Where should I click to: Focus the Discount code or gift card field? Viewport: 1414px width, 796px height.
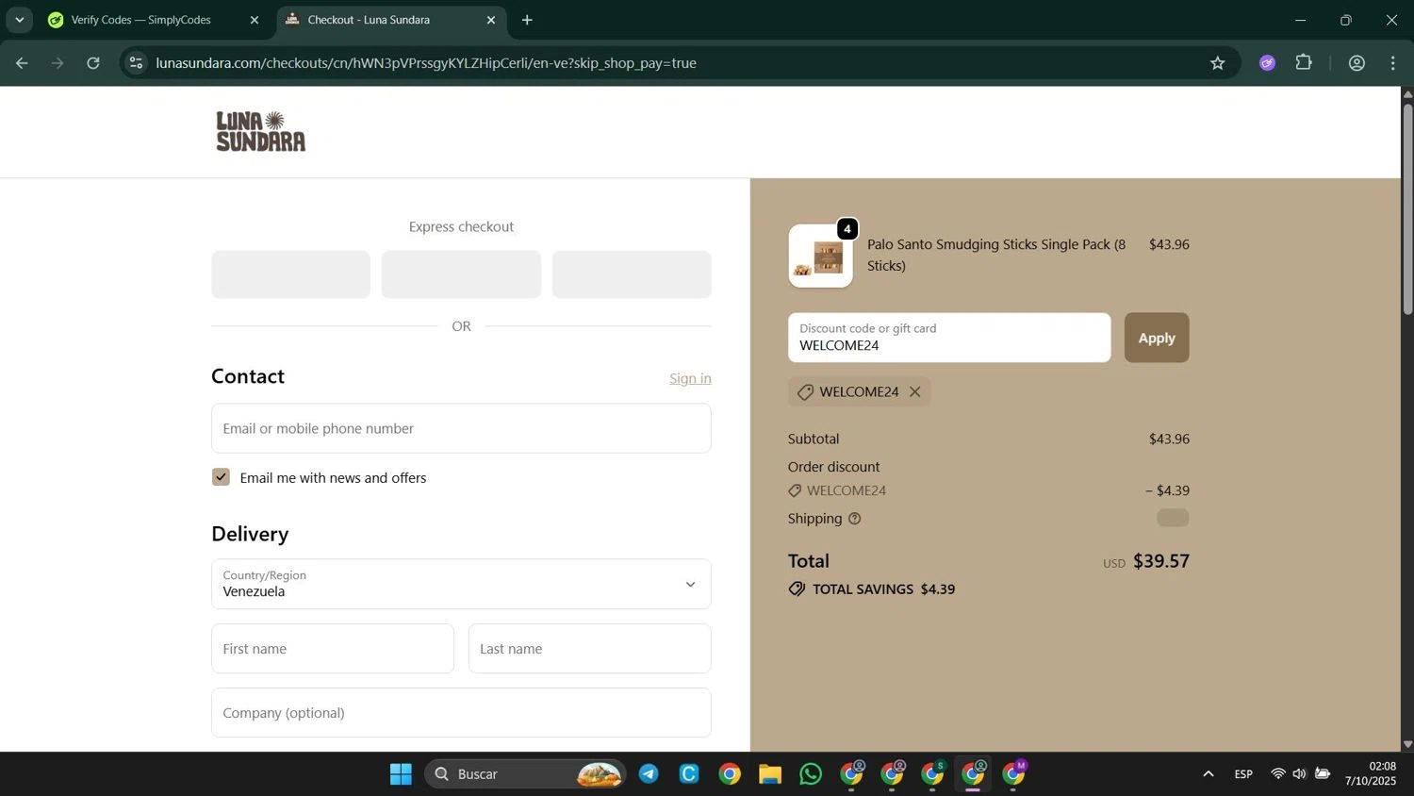click(949, 338)
